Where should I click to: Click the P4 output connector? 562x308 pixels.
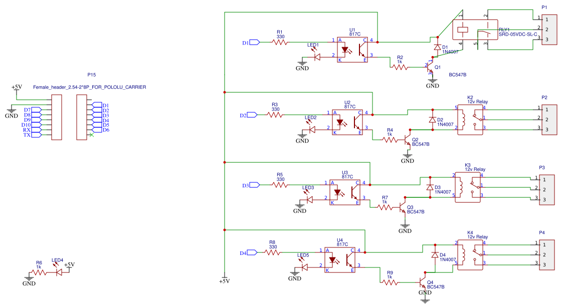point(546,254)
